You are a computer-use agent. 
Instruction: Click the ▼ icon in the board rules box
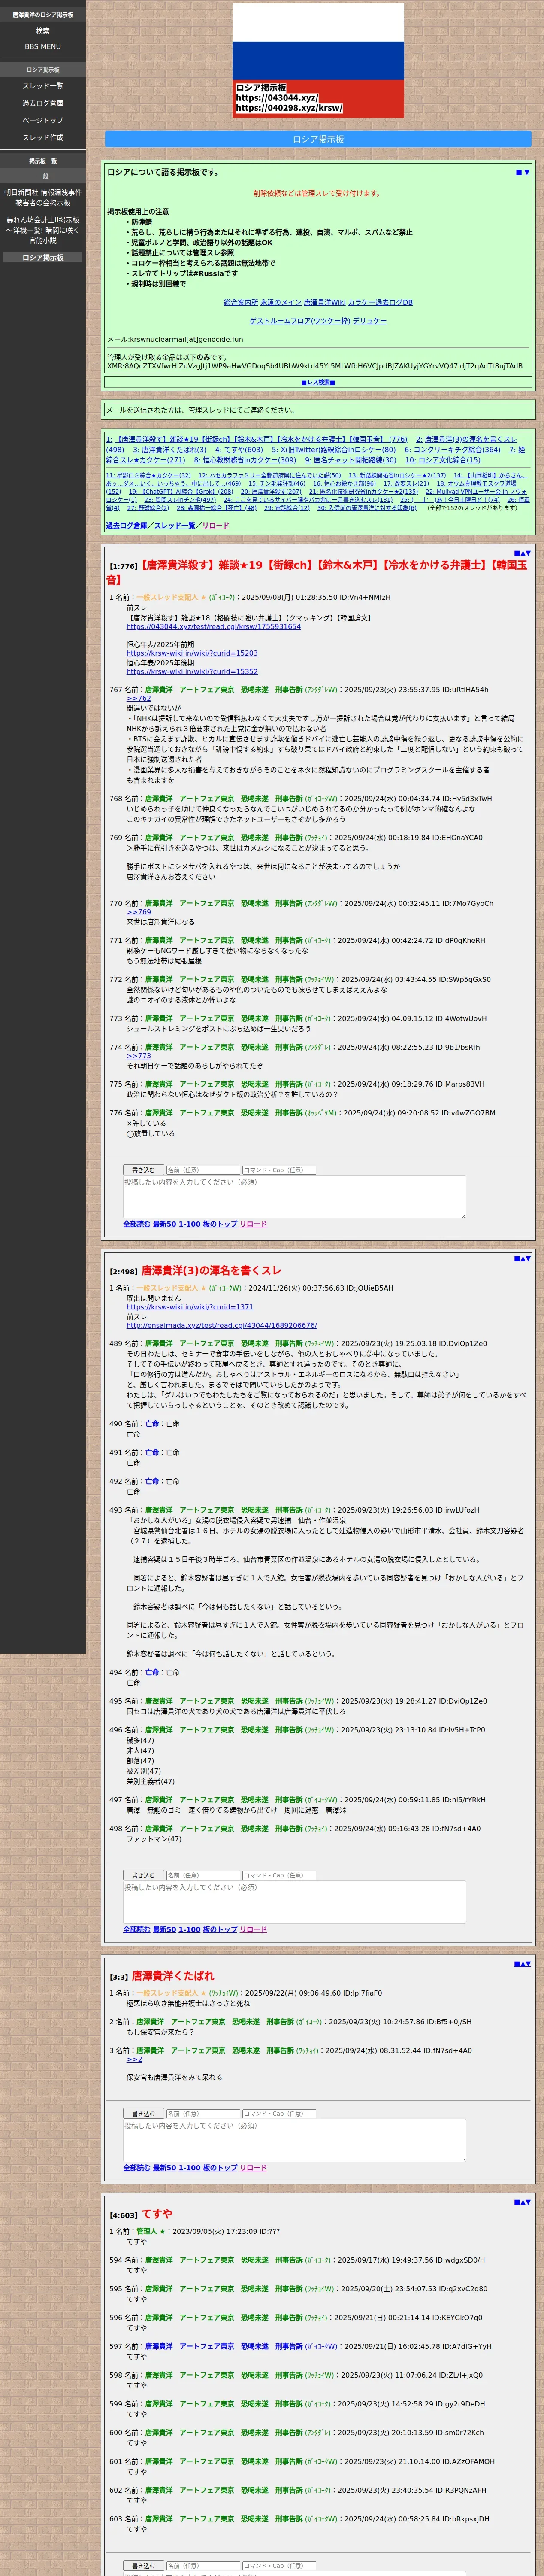point(527,173)
